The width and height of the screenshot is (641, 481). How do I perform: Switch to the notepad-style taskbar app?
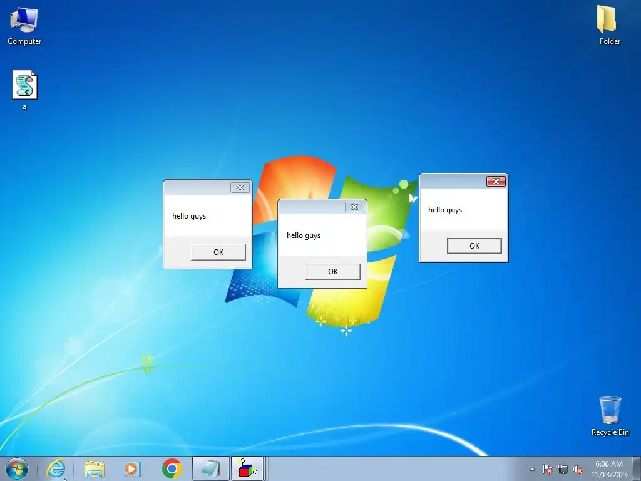click(x=210, y=468)
